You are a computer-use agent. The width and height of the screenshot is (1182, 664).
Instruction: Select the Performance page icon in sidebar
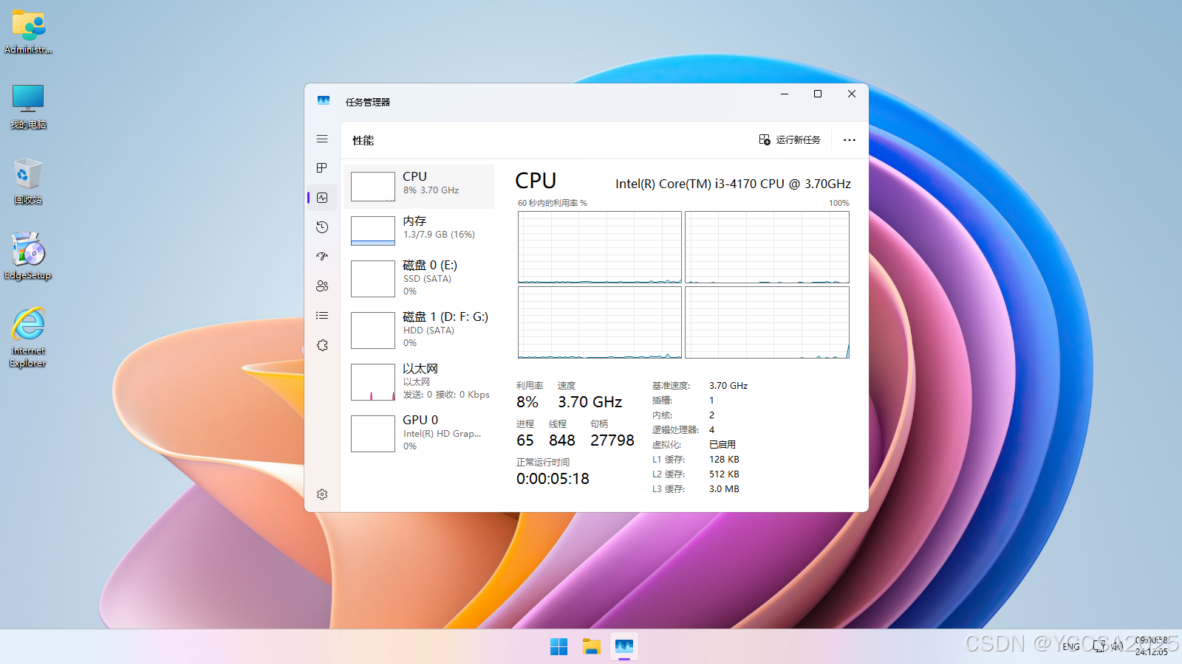click(x=322, y=198)
